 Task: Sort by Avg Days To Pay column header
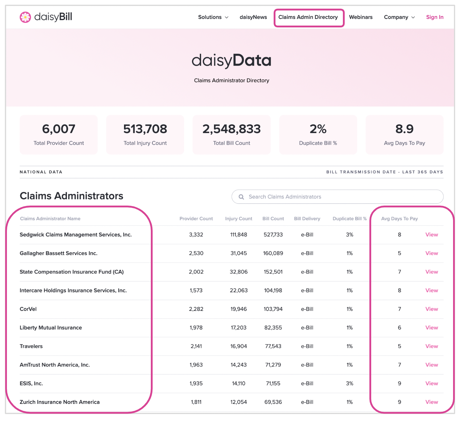tap(399, 219)
